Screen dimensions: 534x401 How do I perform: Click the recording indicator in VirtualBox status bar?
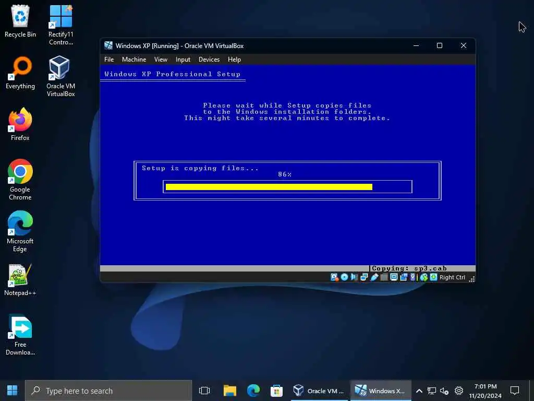[x=404, y=277]
